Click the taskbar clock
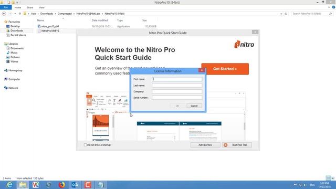336x189 pixels. 324,185
